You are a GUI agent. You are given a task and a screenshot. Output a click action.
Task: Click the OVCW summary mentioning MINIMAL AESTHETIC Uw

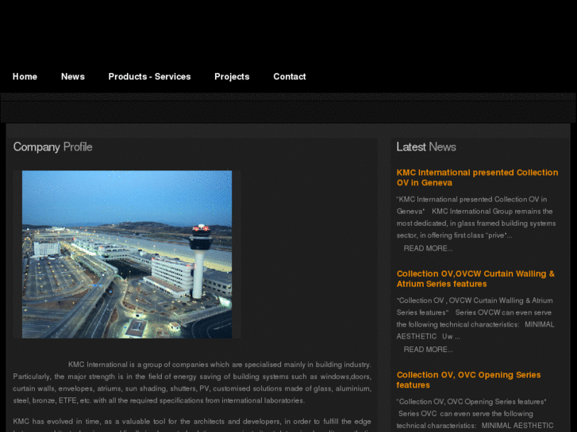475,319
